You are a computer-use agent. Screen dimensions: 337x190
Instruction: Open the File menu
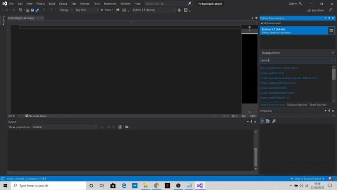12,4
